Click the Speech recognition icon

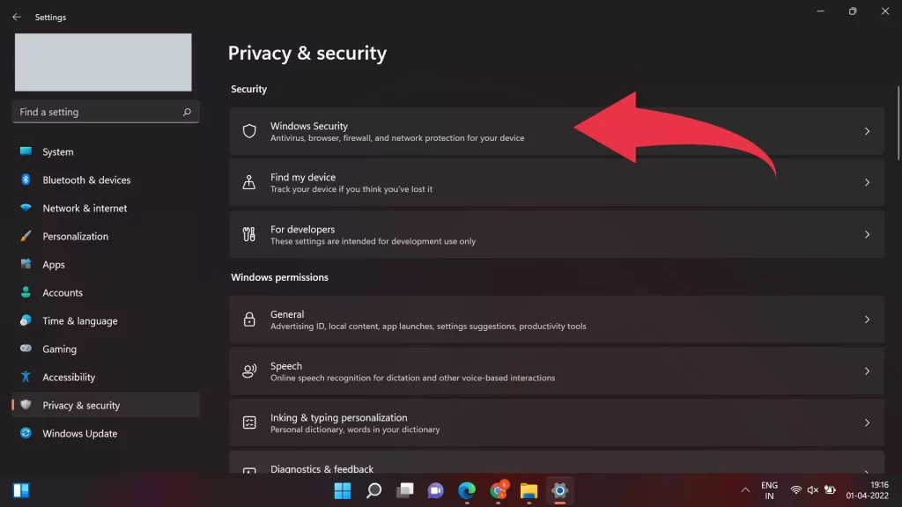coord(249,371)
